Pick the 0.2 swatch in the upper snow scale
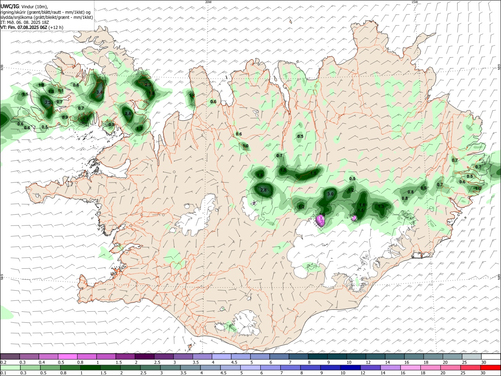 [x=10, y=356]
